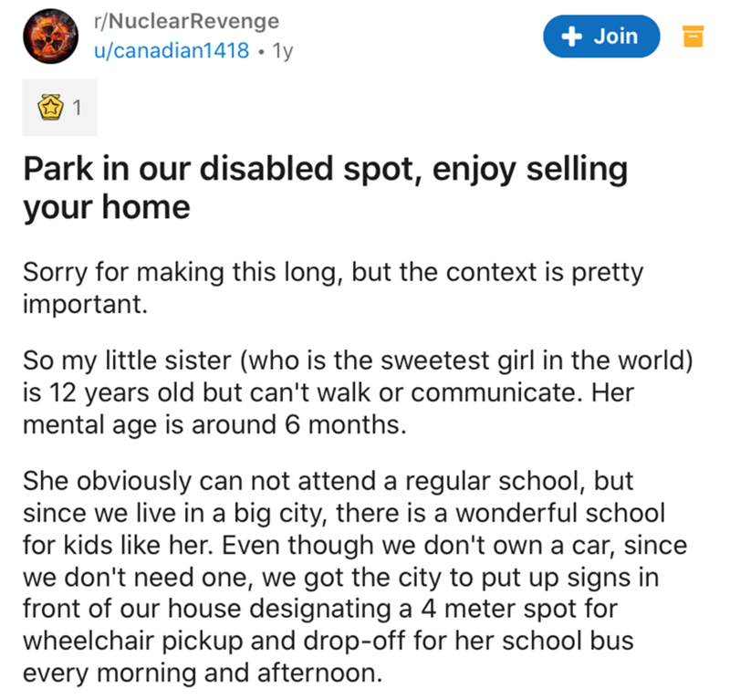Click the text "mental age is around 6 months"
Image resolution: width=730 pixels, height=699 pixels.
coord(211,425)
